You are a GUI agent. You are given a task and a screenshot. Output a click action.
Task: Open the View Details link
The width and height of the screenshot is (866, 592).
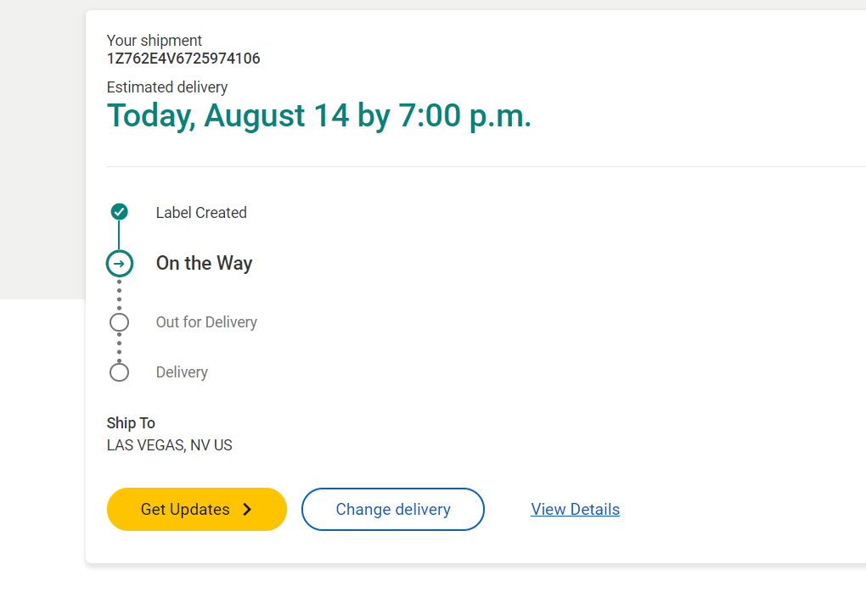pyautogui.click(x=575, y=509)
